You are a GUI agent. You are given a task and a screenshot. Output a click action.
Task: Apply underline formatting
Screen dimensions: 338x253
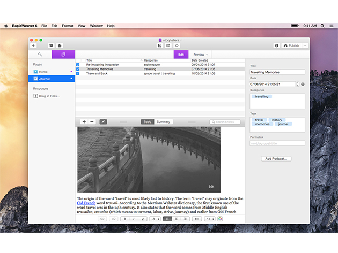pos(143,219)
